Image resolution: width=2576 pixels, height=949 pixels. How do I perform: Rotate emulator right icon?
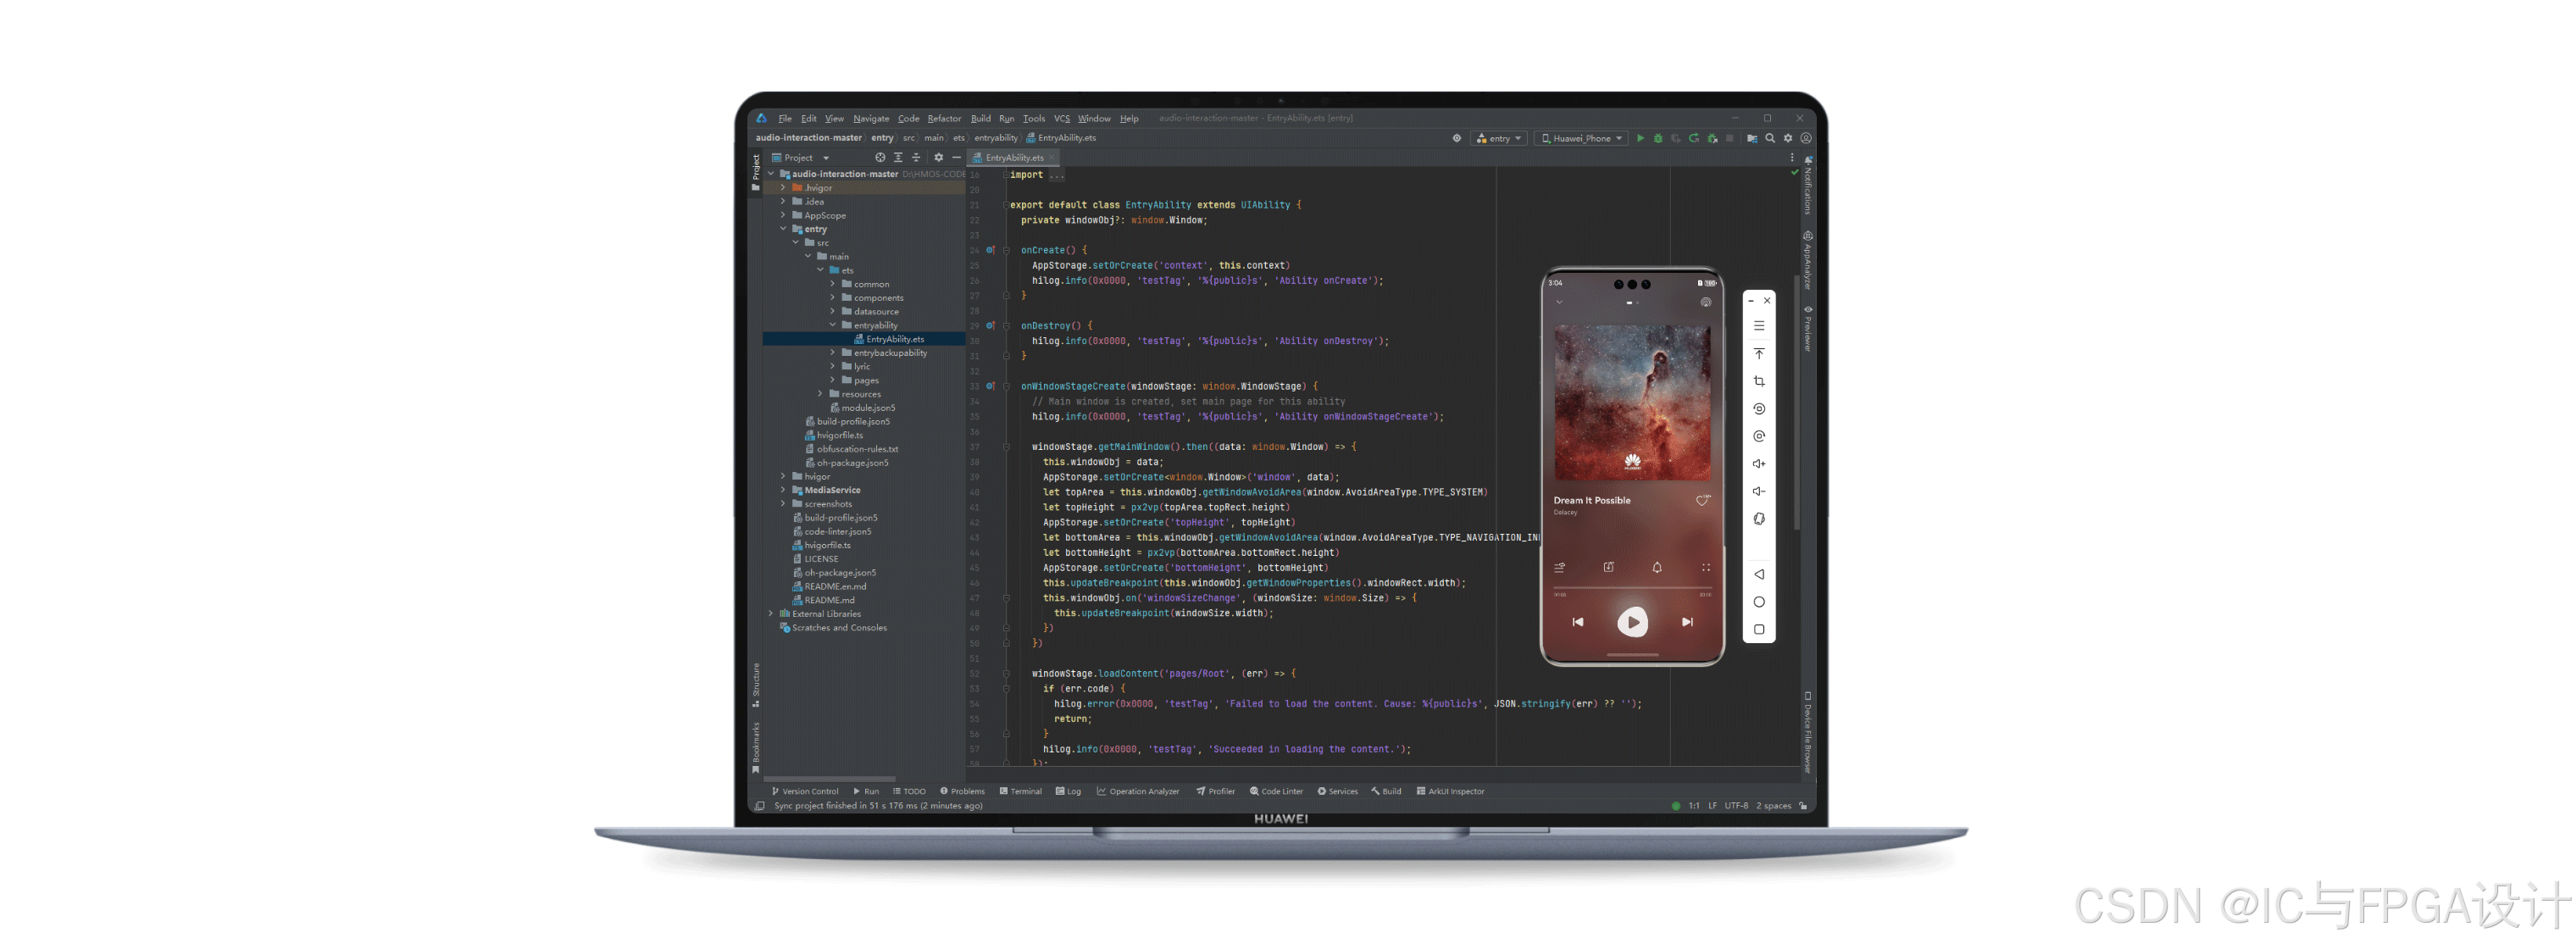point(1759,436)
